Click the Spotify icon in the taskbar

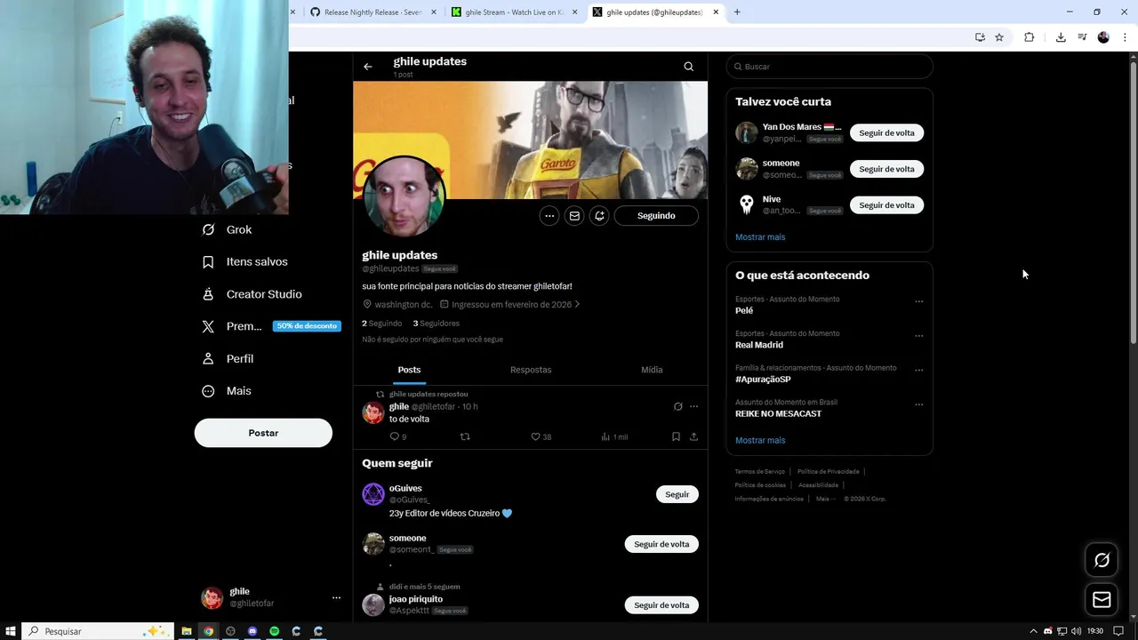pyautogui.click(x=274, y=631)
